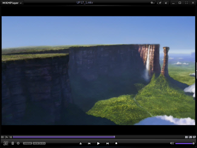
Task: Click the elapsed time 00:34:18 display
Action: (x=6, y=137)
